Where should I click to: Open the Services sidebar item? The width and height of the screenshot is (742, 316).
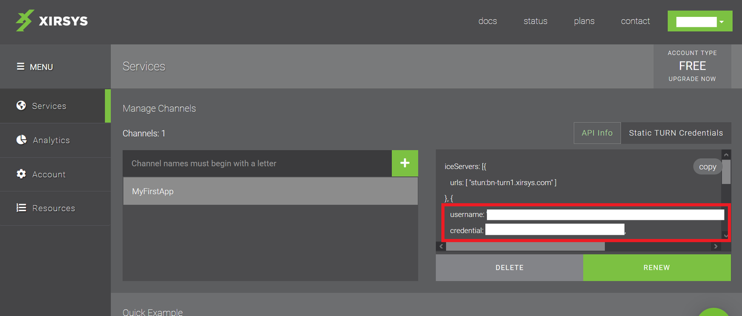(55, 106)
